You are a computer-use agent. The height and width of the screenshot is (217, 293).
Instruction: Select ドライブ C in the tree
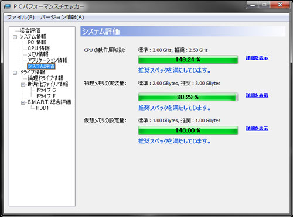click(46, 90)
